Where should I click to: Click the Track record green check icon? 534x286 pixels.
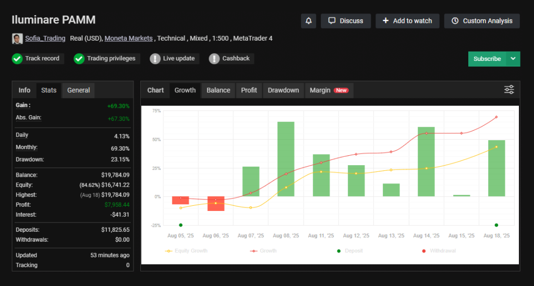click(17, 59)
